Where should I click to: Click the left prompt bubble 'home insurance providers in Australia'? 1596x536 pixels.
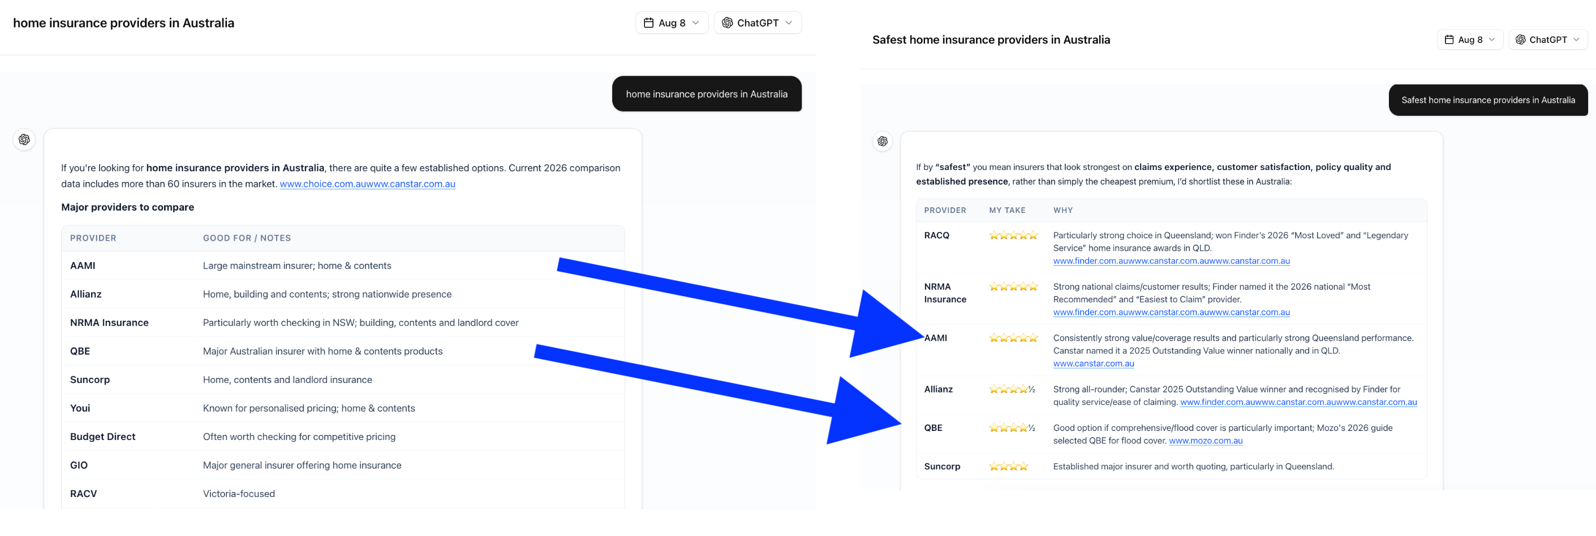click(x=706, y=94)
